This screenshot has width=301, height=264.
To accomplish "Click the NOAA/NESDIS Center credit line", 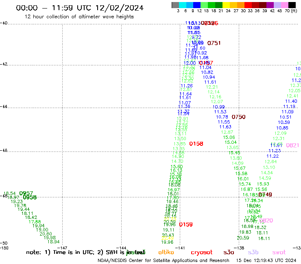I will pos(164,260).
